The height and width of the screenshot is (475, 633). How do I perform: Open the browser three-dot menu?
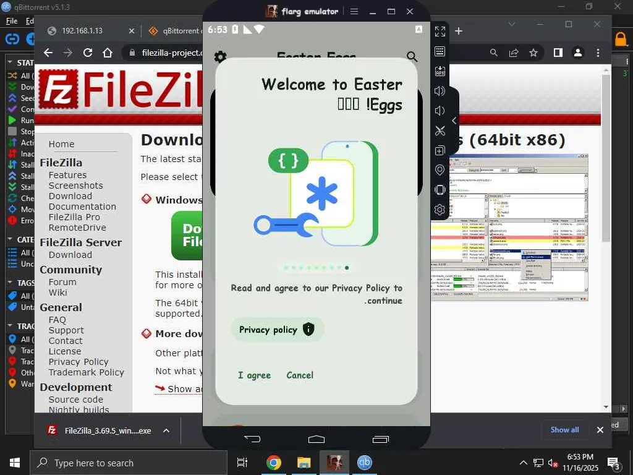[x=598, y=53]
